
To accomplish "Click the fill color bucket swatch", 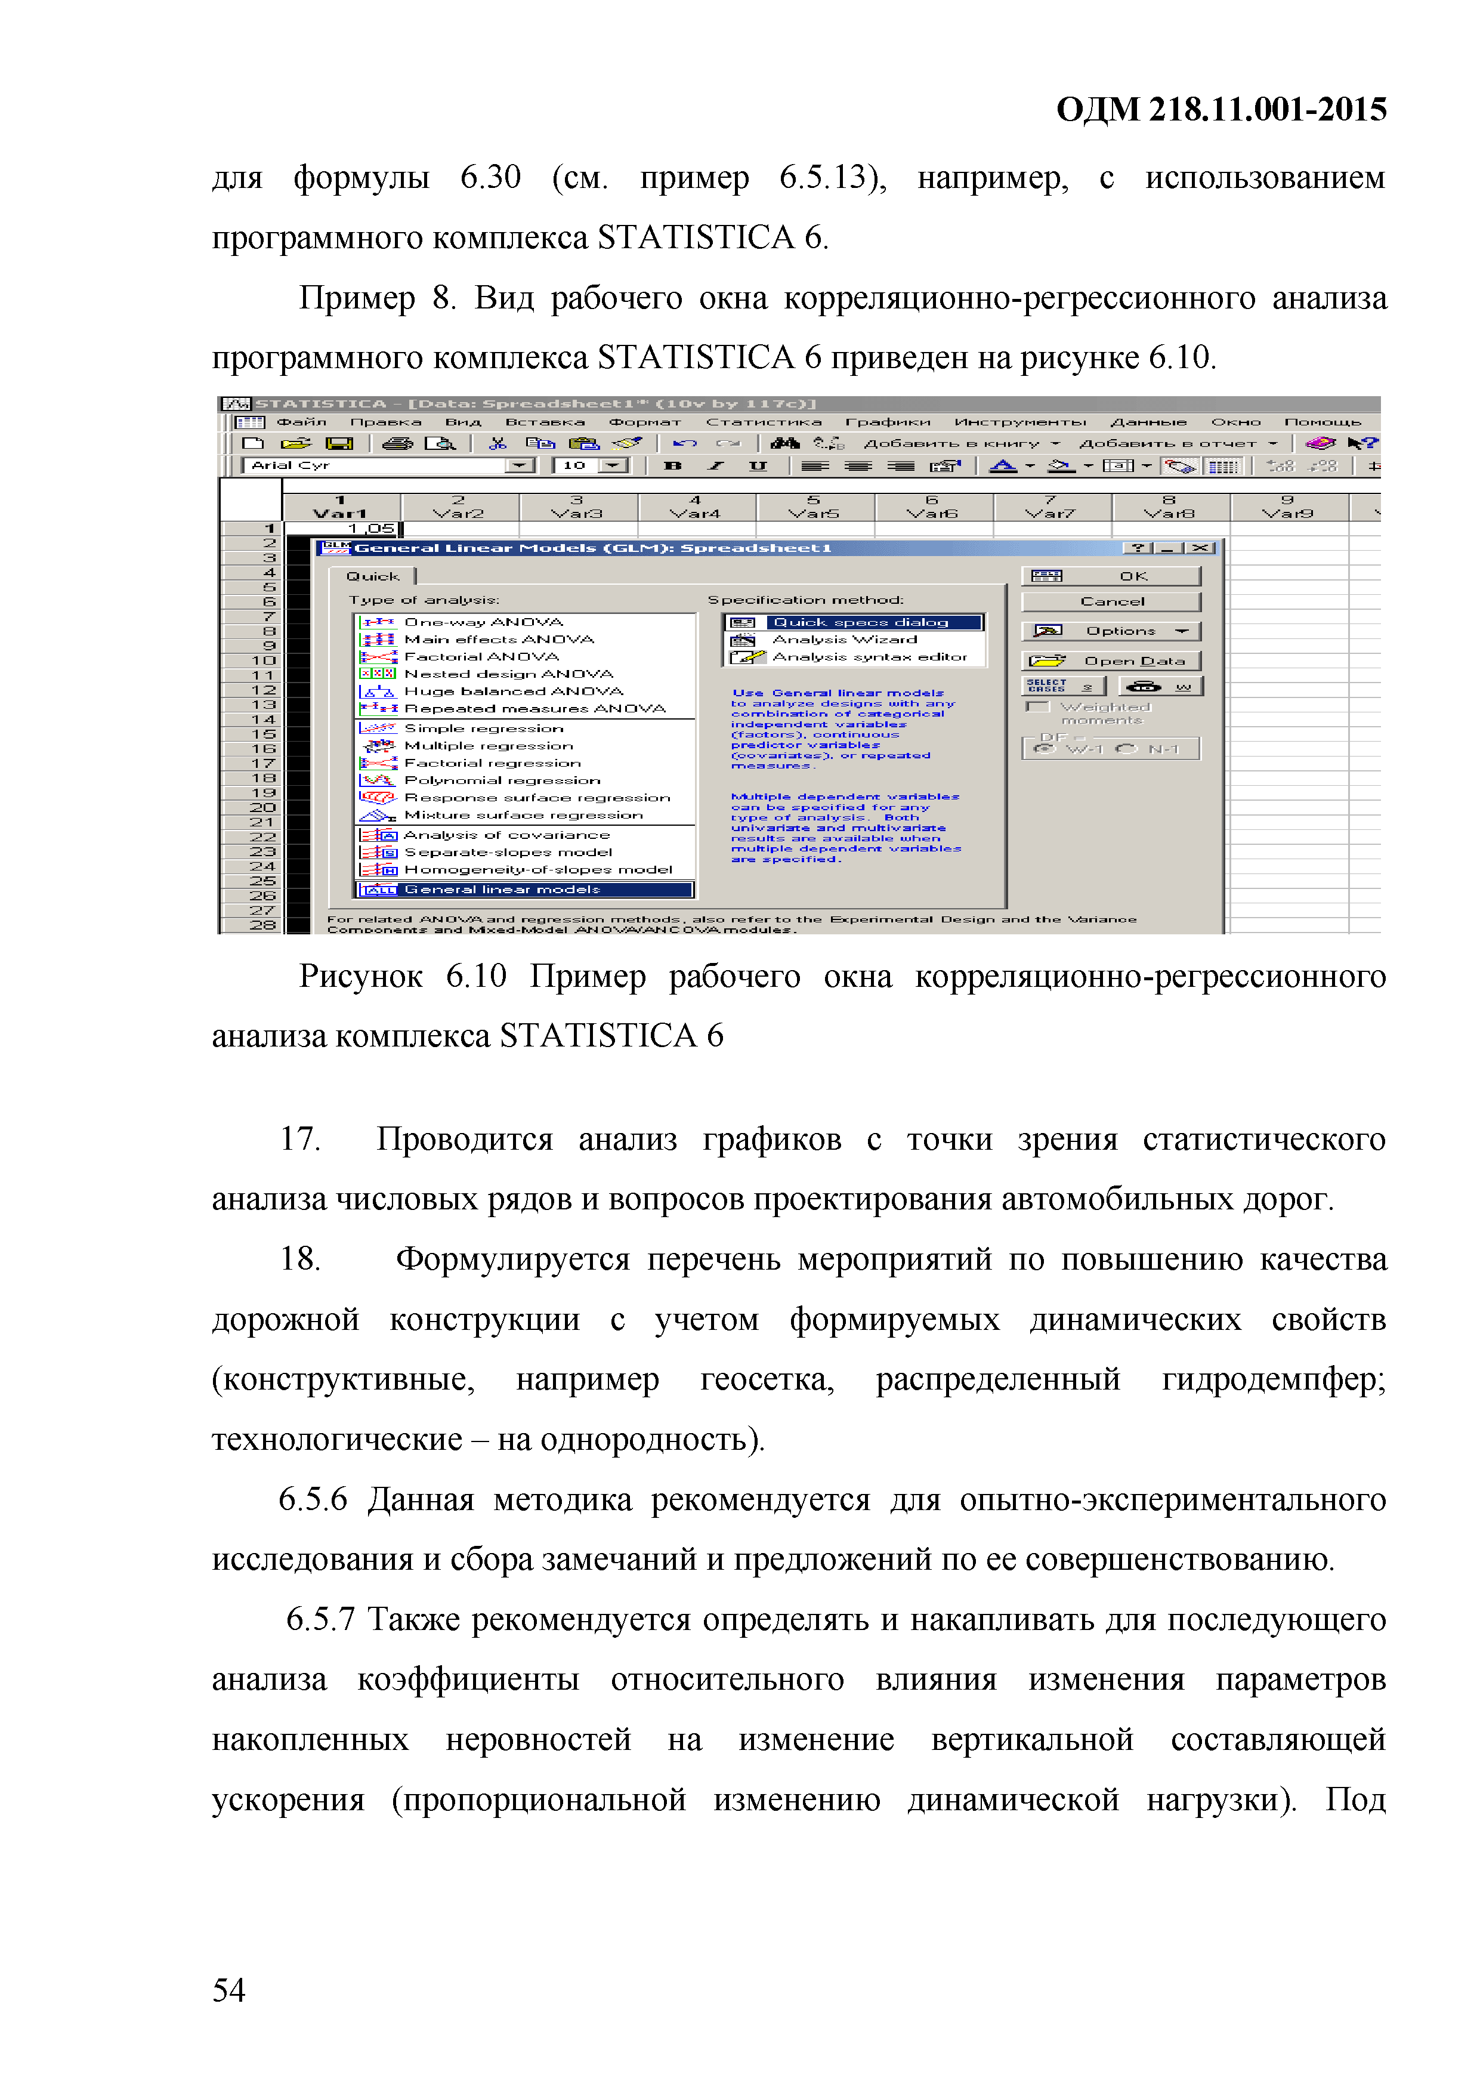I will [1061, 466].
